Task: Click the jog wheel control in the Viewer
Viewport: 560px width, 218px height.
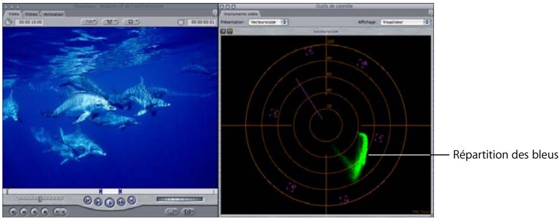Action: tap(180, 199)
